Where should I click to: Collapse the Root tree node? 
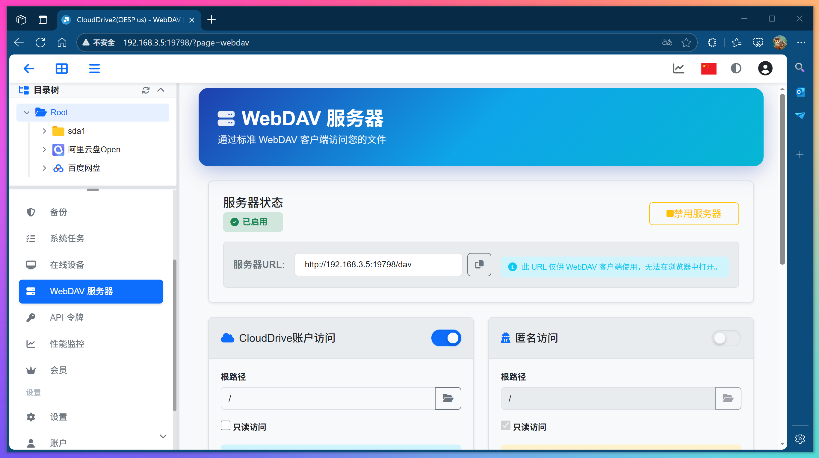[27, 113]
